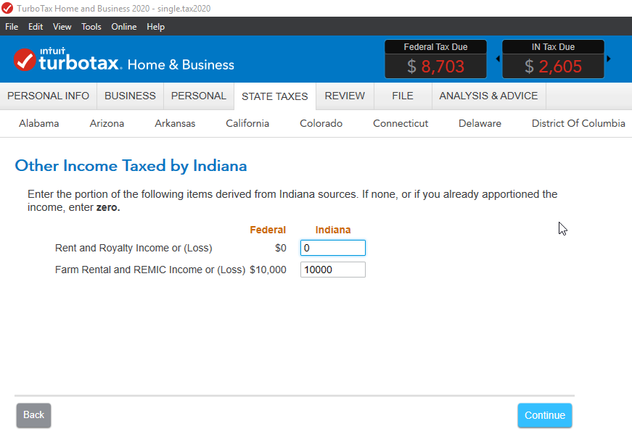Pick Connecticut from the state list
Viewport: 632px width, 442px height.
[401, 123]
